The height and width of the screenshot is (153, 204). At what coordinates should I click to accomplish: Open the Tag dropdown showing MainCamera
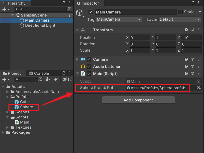[119, 19]
